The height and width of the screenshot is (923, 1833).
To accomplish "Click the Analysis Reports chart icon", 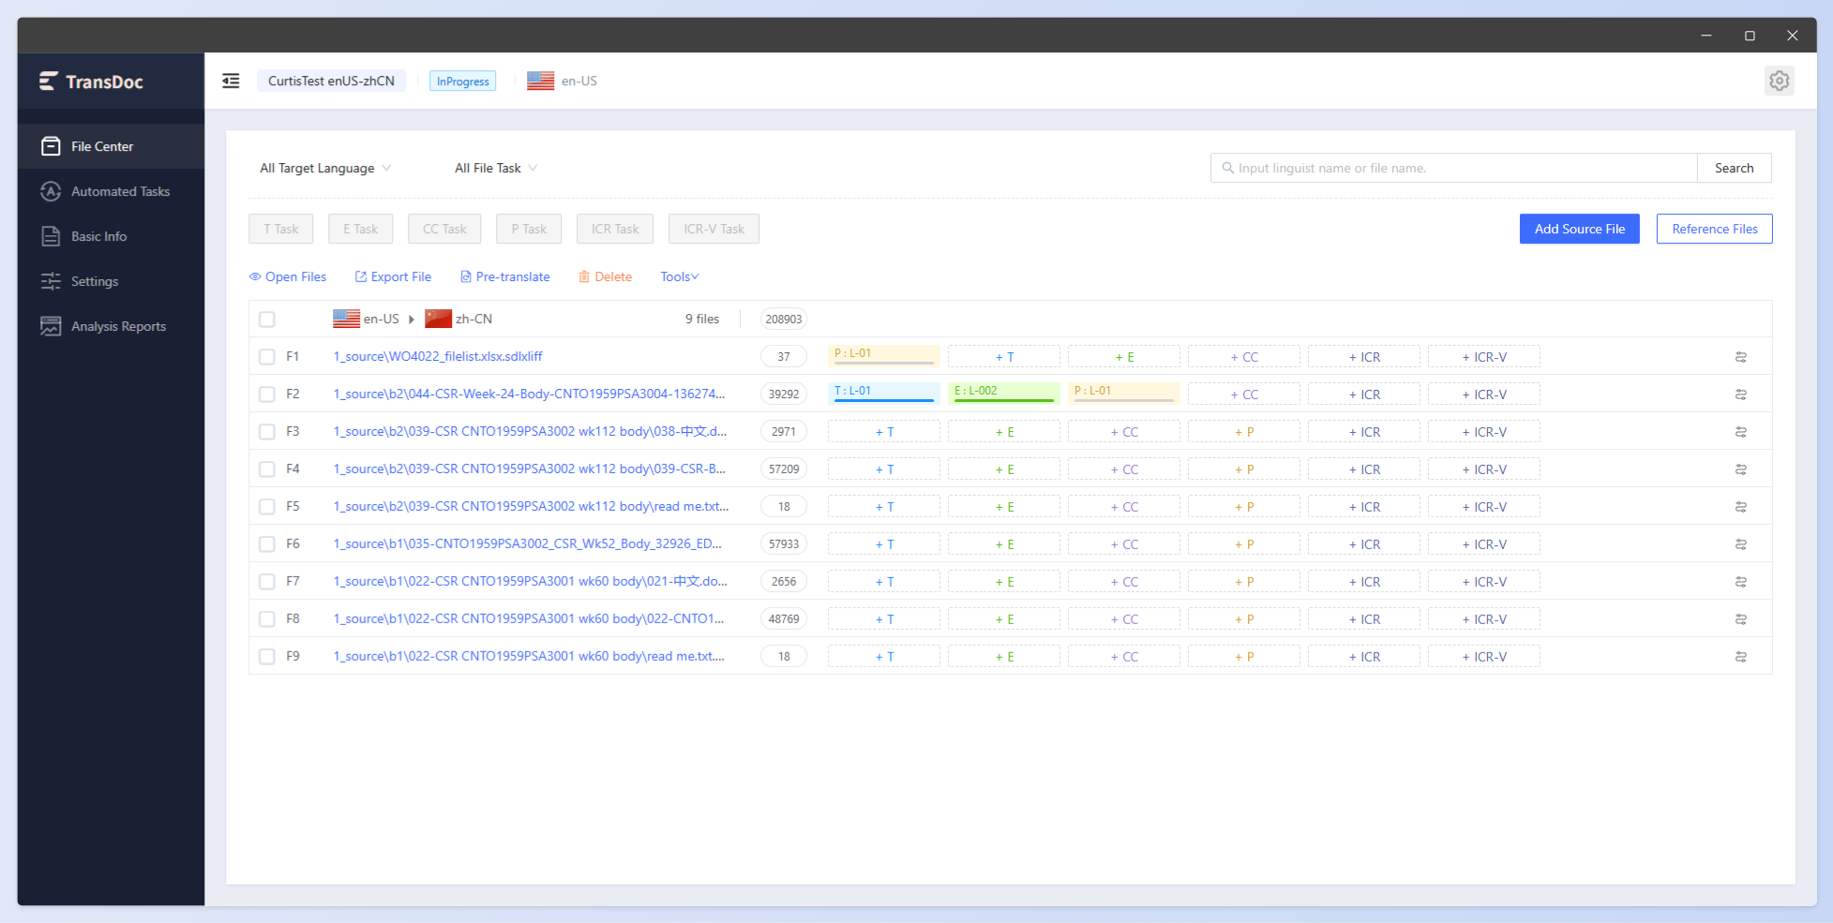I will 51,326.
